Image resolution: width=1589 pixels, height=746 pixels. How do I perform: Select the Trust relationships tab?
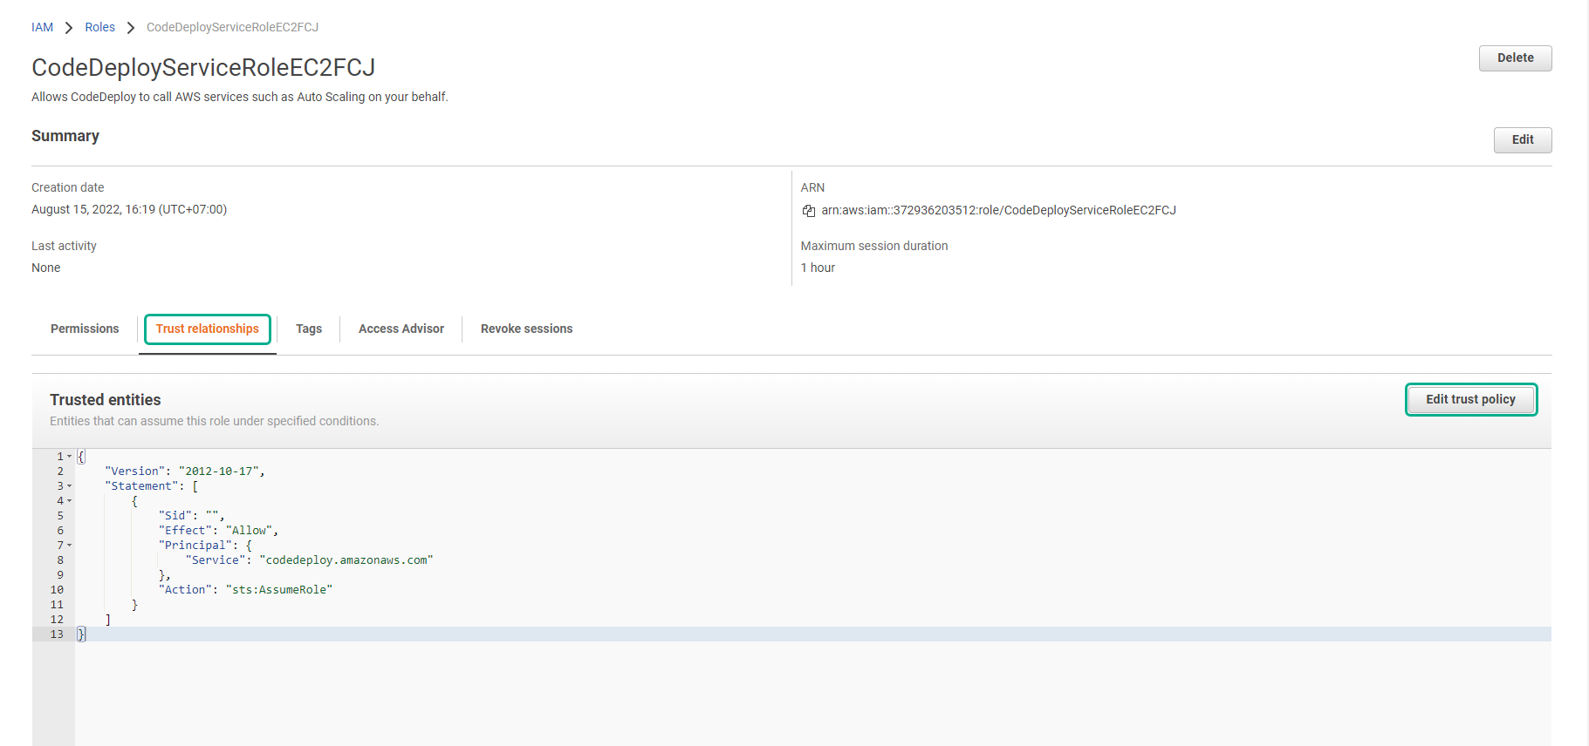click(x=207, y=329)
